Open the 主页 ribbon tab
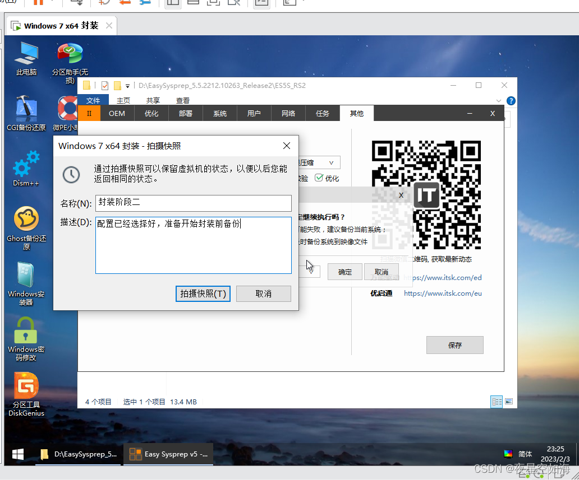This screenshot has width=579, height=480. click(x=123, y=100)
